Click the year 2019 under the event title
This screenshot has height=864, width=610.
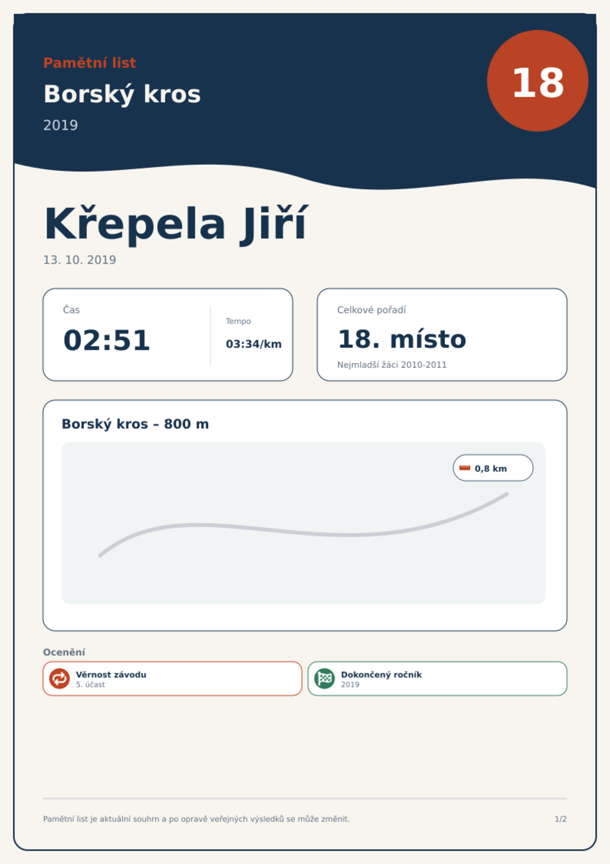click(61, 125)
